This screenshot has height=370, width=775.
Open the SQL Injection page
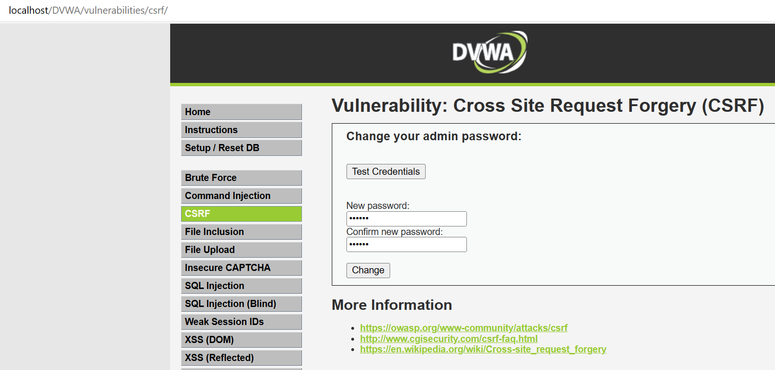[241, 286]
